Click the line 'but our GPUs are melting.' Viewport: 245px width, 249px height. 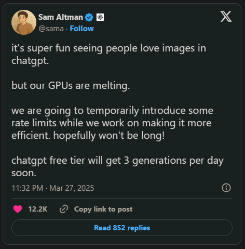[71, 85]
